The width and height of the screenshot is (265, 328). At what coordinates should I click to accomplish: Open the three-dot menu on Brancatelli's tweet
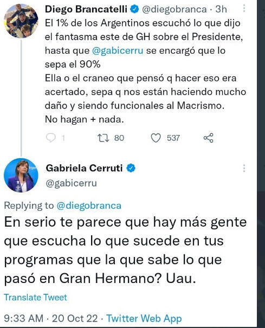pos(244,9)
